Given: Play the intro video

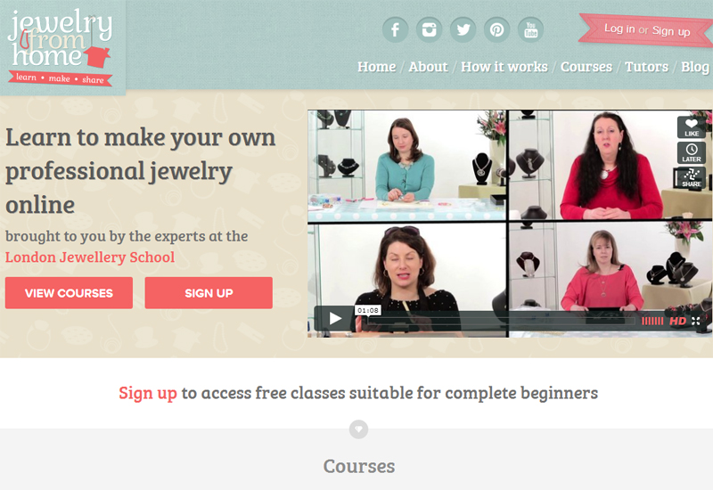Looking at the screenshot, I should (x=334, y=318).
